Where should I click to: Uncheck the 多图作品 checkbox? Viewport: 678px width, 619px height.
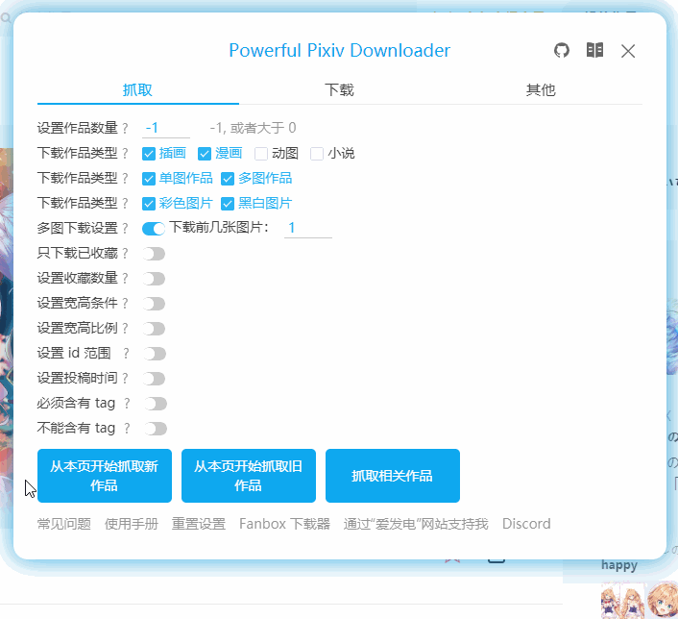228,179
